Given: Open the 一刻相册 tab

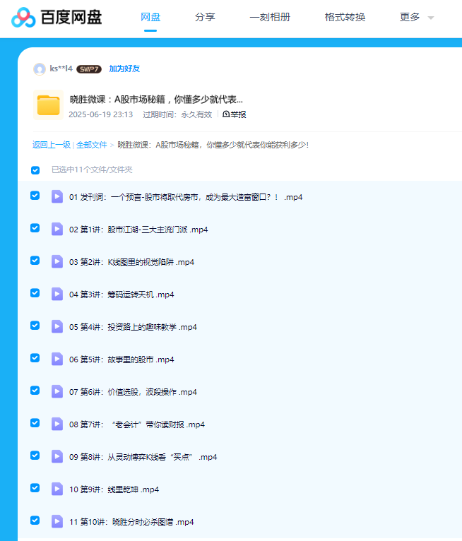Looking at the screenshot, I should click(270, 17).
